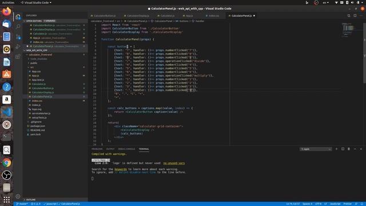The width and height of the screenshot is (366, 206).
Task: Open the Source Control view
Action: tap(18, 37)
